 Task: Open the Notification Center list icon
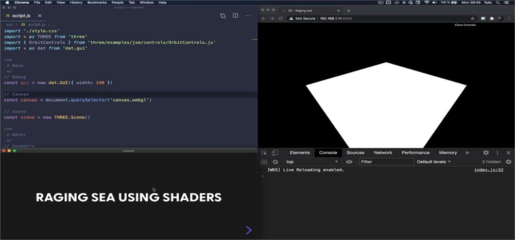click(x=506, y=2)
